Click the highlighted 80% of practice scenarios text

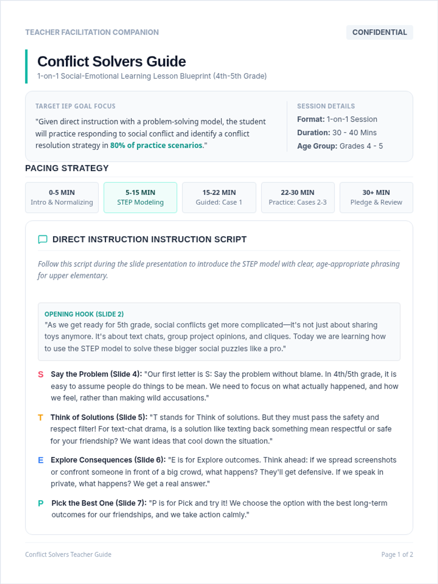coord(157,145)
